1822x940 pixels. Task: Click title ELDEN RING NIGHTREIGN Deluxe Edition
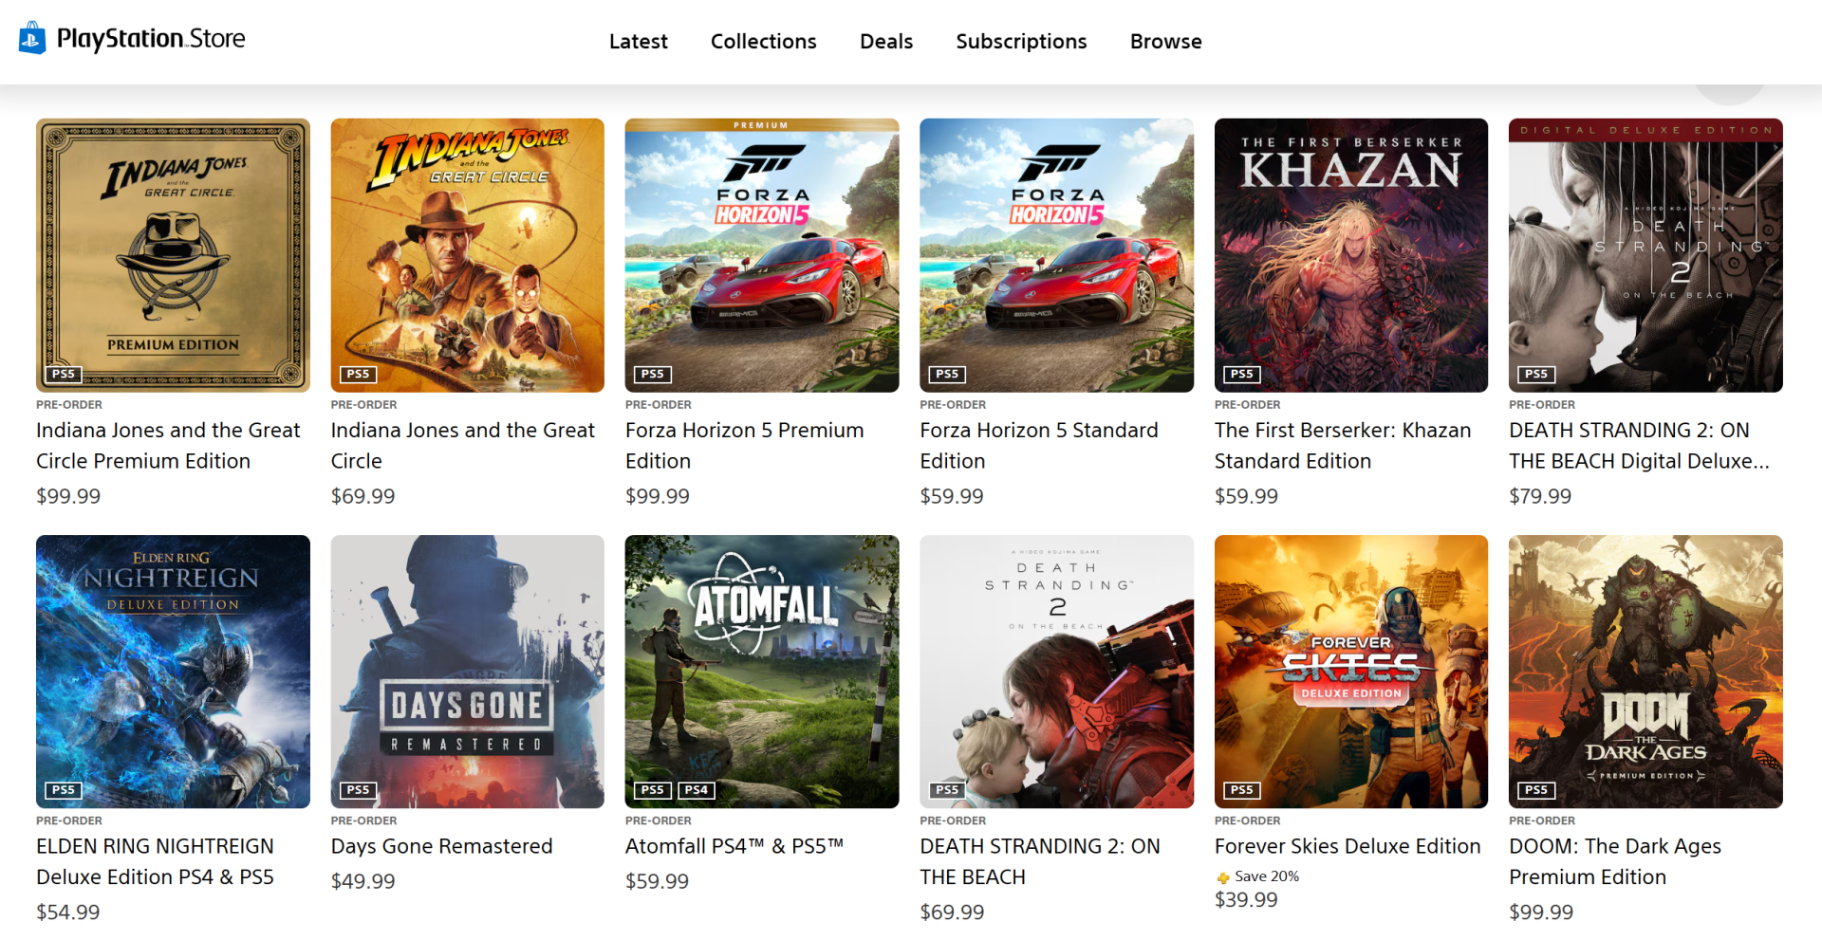(x=156, y=861)
